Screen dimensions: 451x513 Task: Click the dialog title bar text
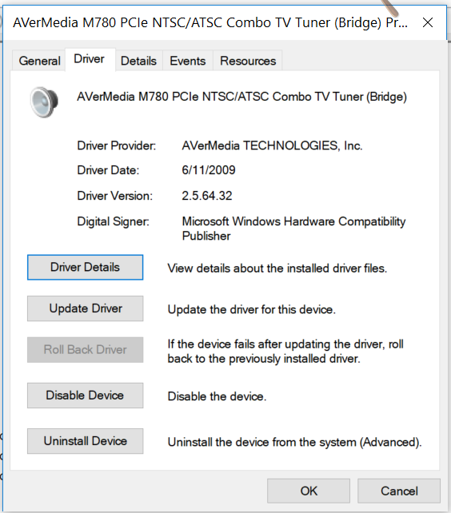click(x=210, y=22)
